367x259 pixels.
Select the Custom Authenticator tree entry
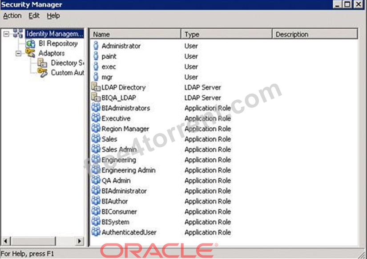(68, 73)
